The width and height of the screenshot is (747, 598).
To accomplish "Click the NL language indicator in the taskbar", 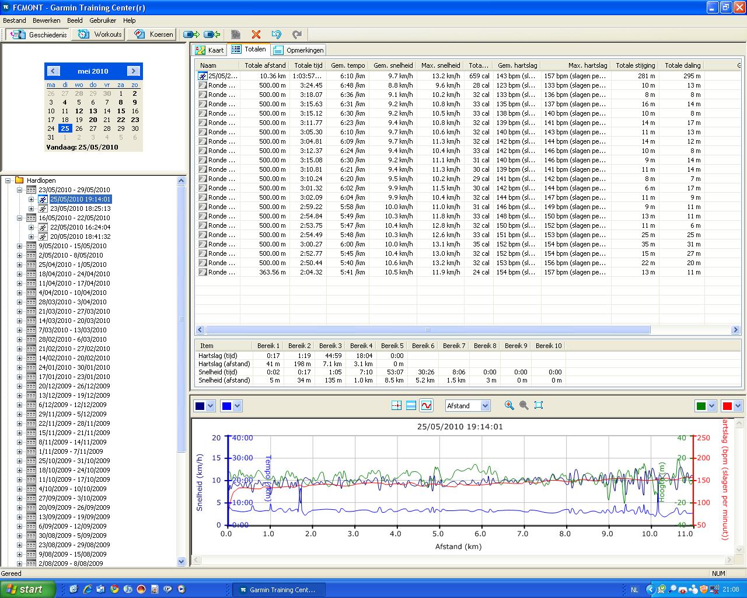I will pos(634,590).
